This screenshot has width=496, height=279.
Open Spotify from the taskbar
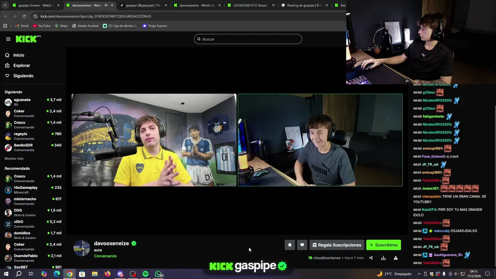pyautogui.click(x=145, y=274)
